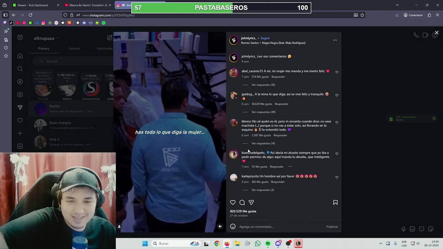This screenshot has width=443, height=249.
Task: Open WhatsApp from the Windows taskbar
Action: click(257, 243)
